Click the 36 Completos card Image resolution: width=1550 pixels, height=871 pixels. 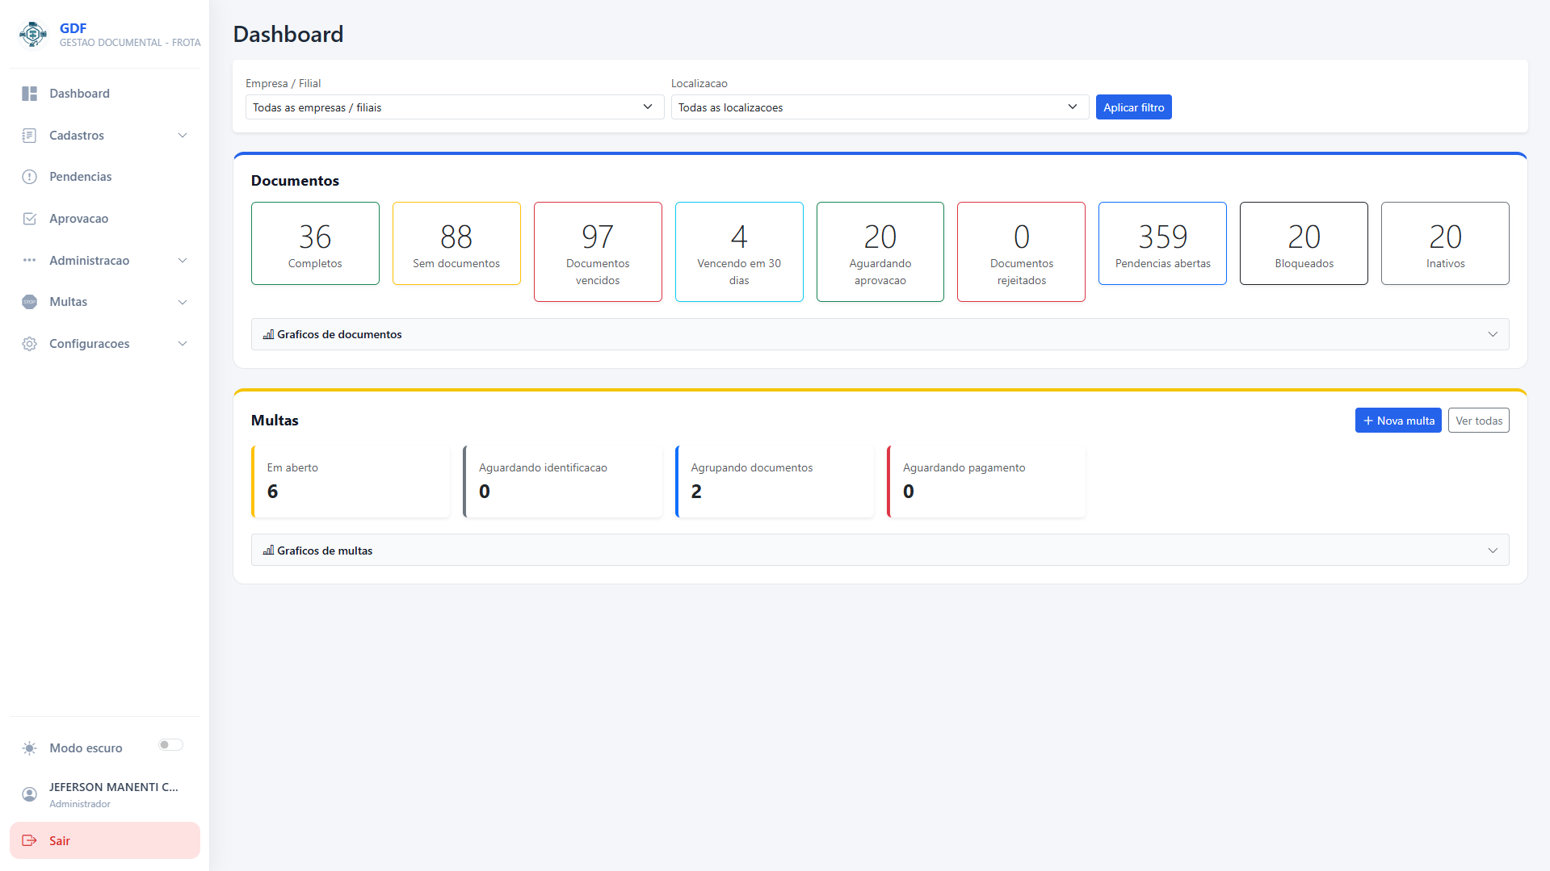point(315,243)
